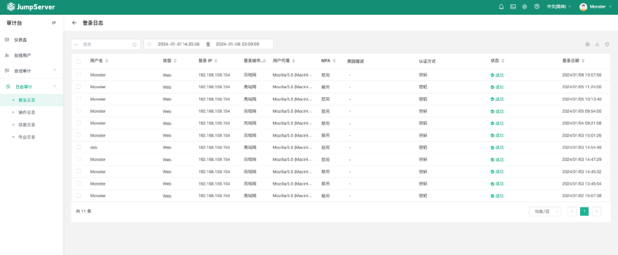Click the 仪表盘 dashboard icon in sidebar

click(6, 40)
